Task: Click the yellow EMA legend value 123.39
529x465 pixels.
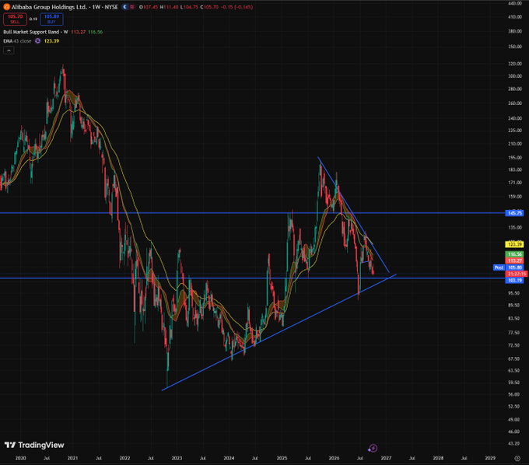Action: tap(51, 40)
